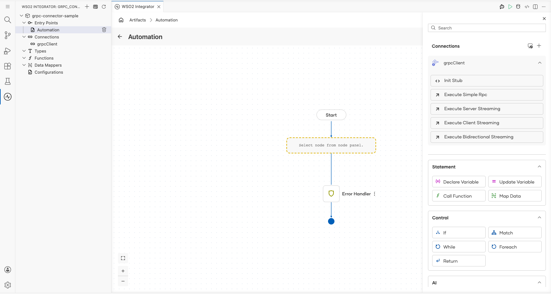Collapse the Connections tree node
Image resolution: width=551 pixels, height=294 pixels.
(24, 37)
